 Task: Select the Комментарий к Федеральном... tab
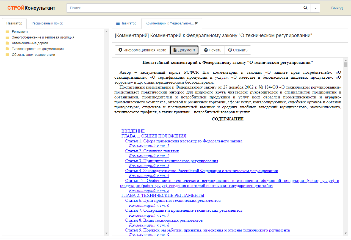pyautogui.click(x=170, y=23)
